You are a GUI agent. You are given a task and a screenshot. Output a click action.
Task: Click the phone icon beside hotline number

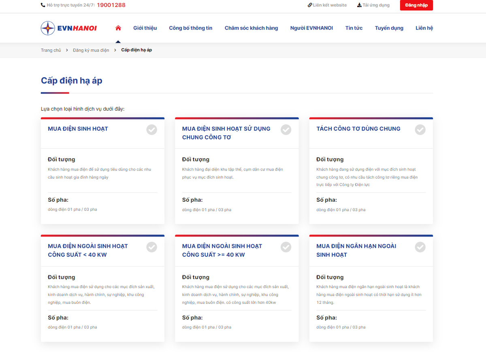point(43,5)
